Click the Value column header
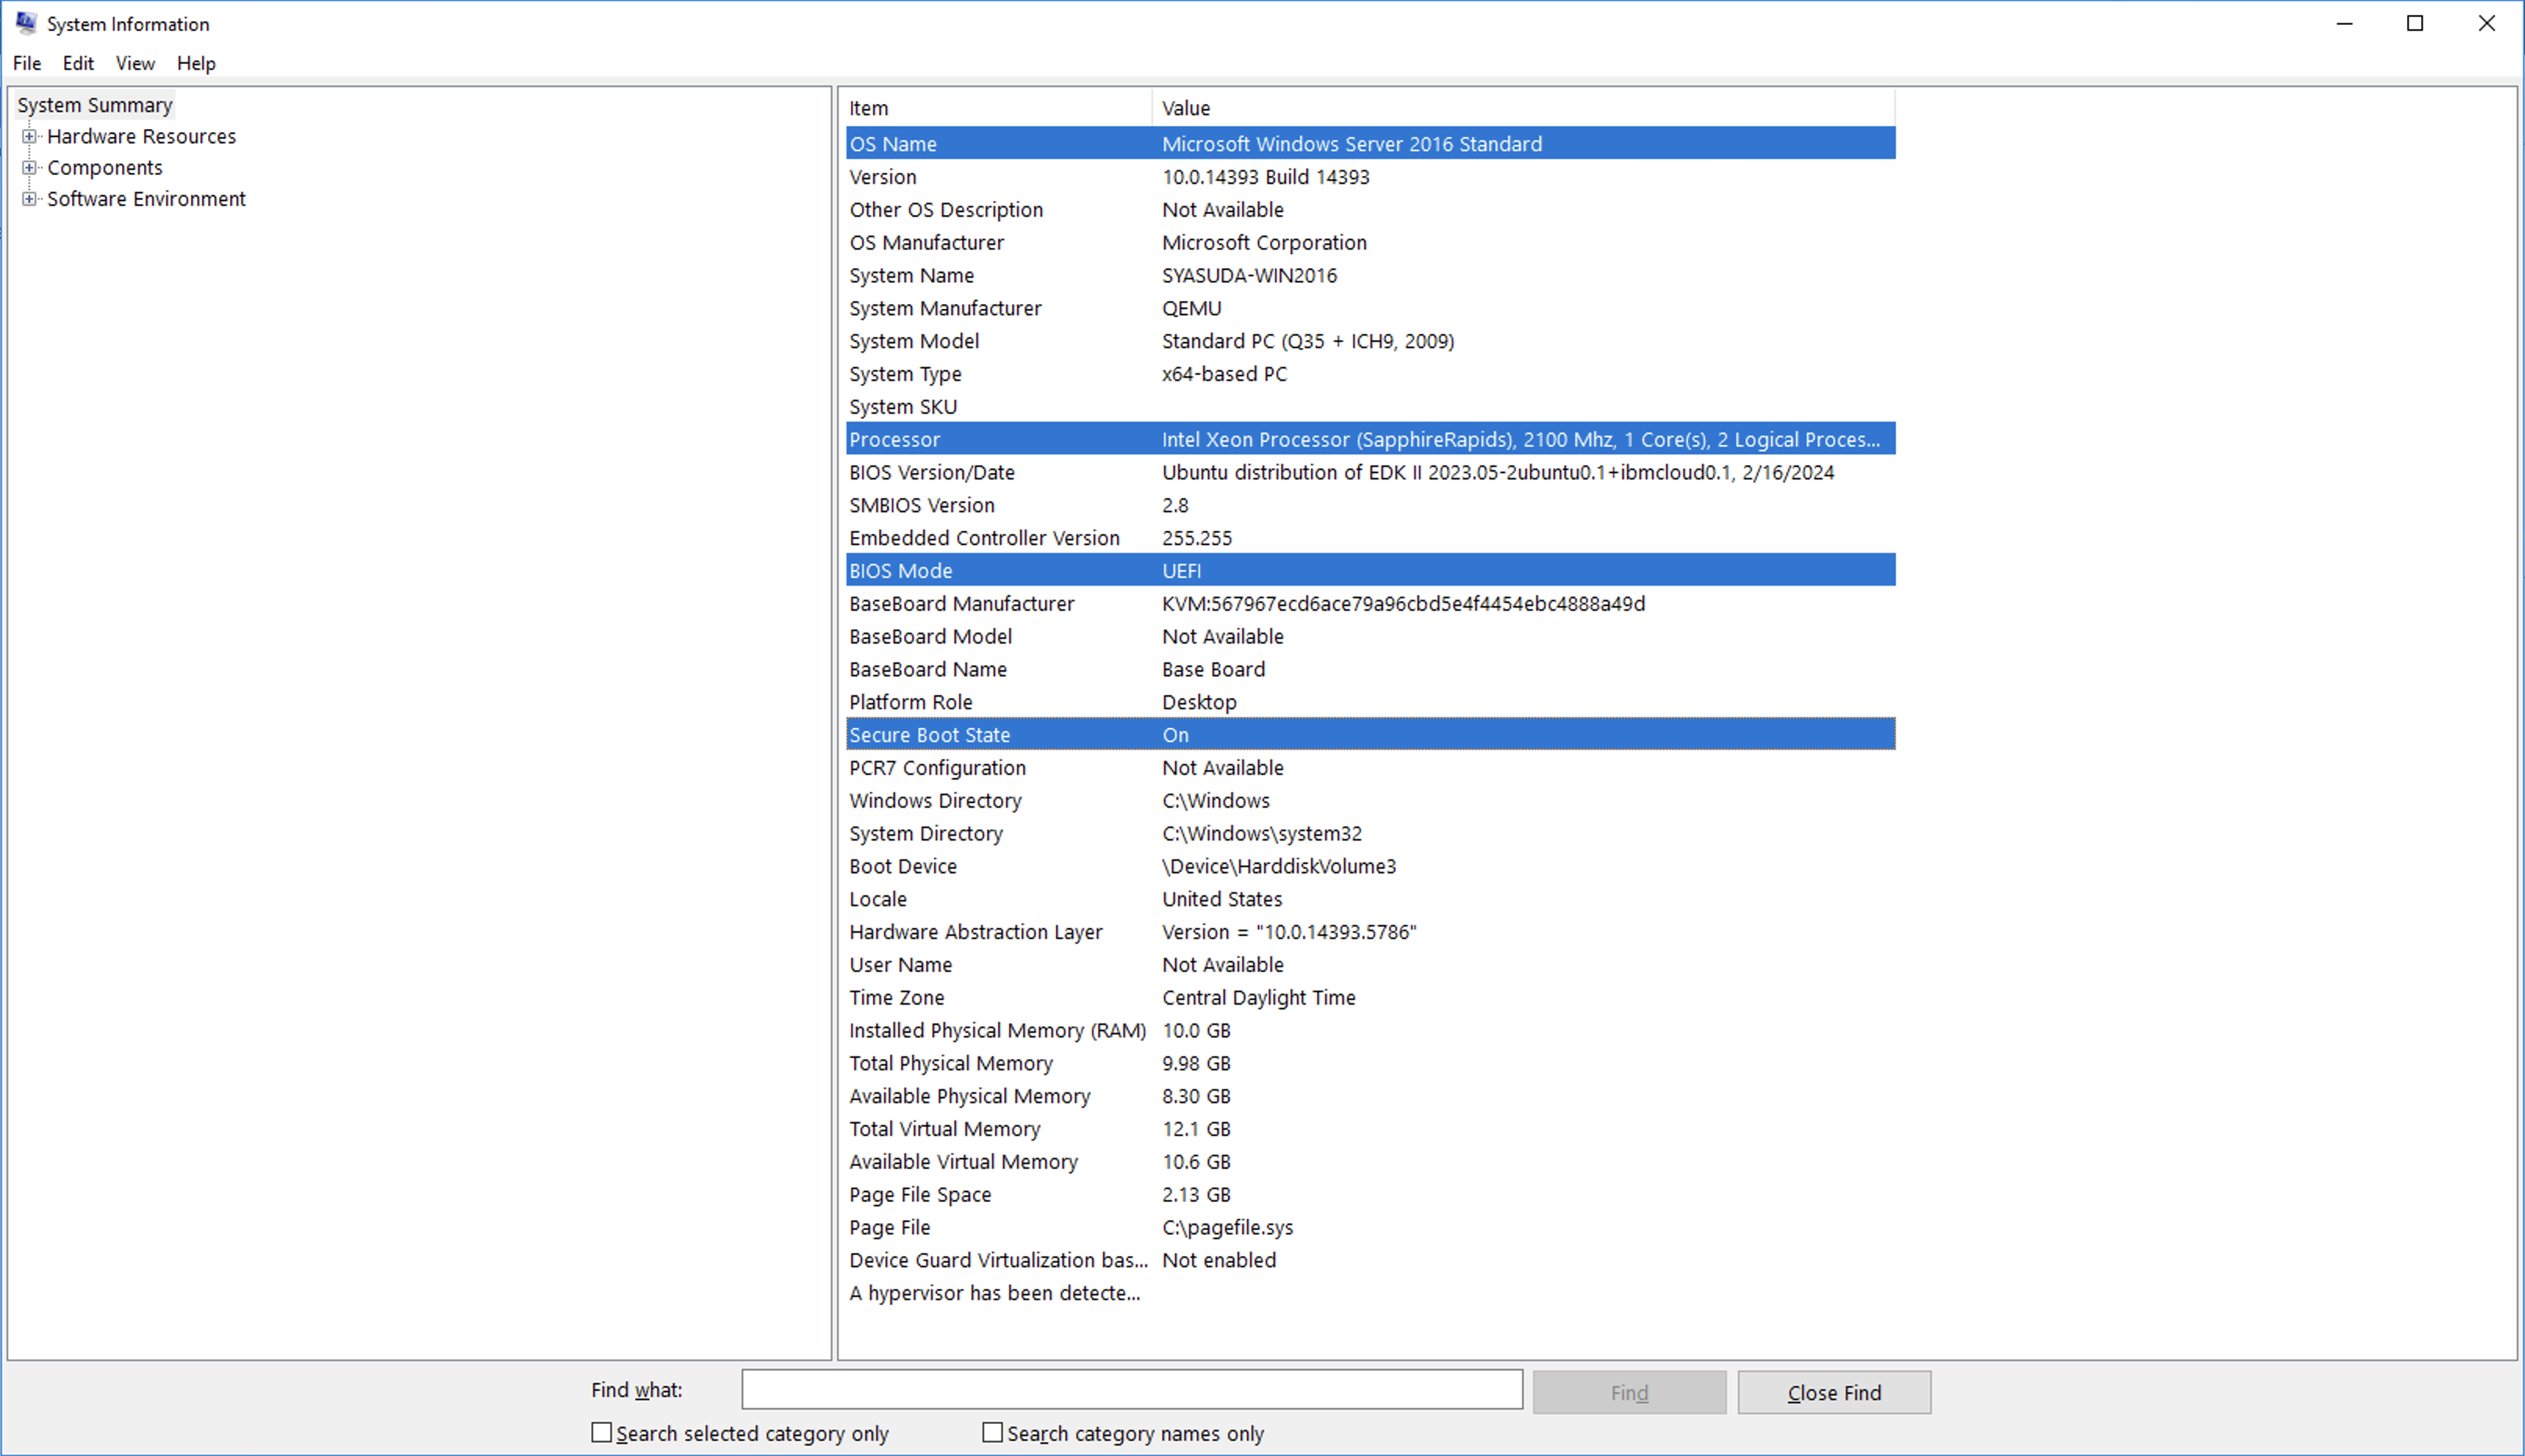Image resolution: width=2525 pixels, height=1456 pixels. [1520, 108]
